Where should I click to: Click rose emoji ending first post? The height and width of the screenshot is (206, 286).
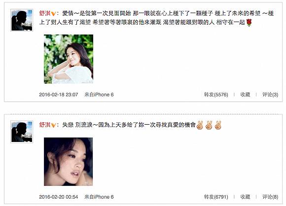point(249,23)
